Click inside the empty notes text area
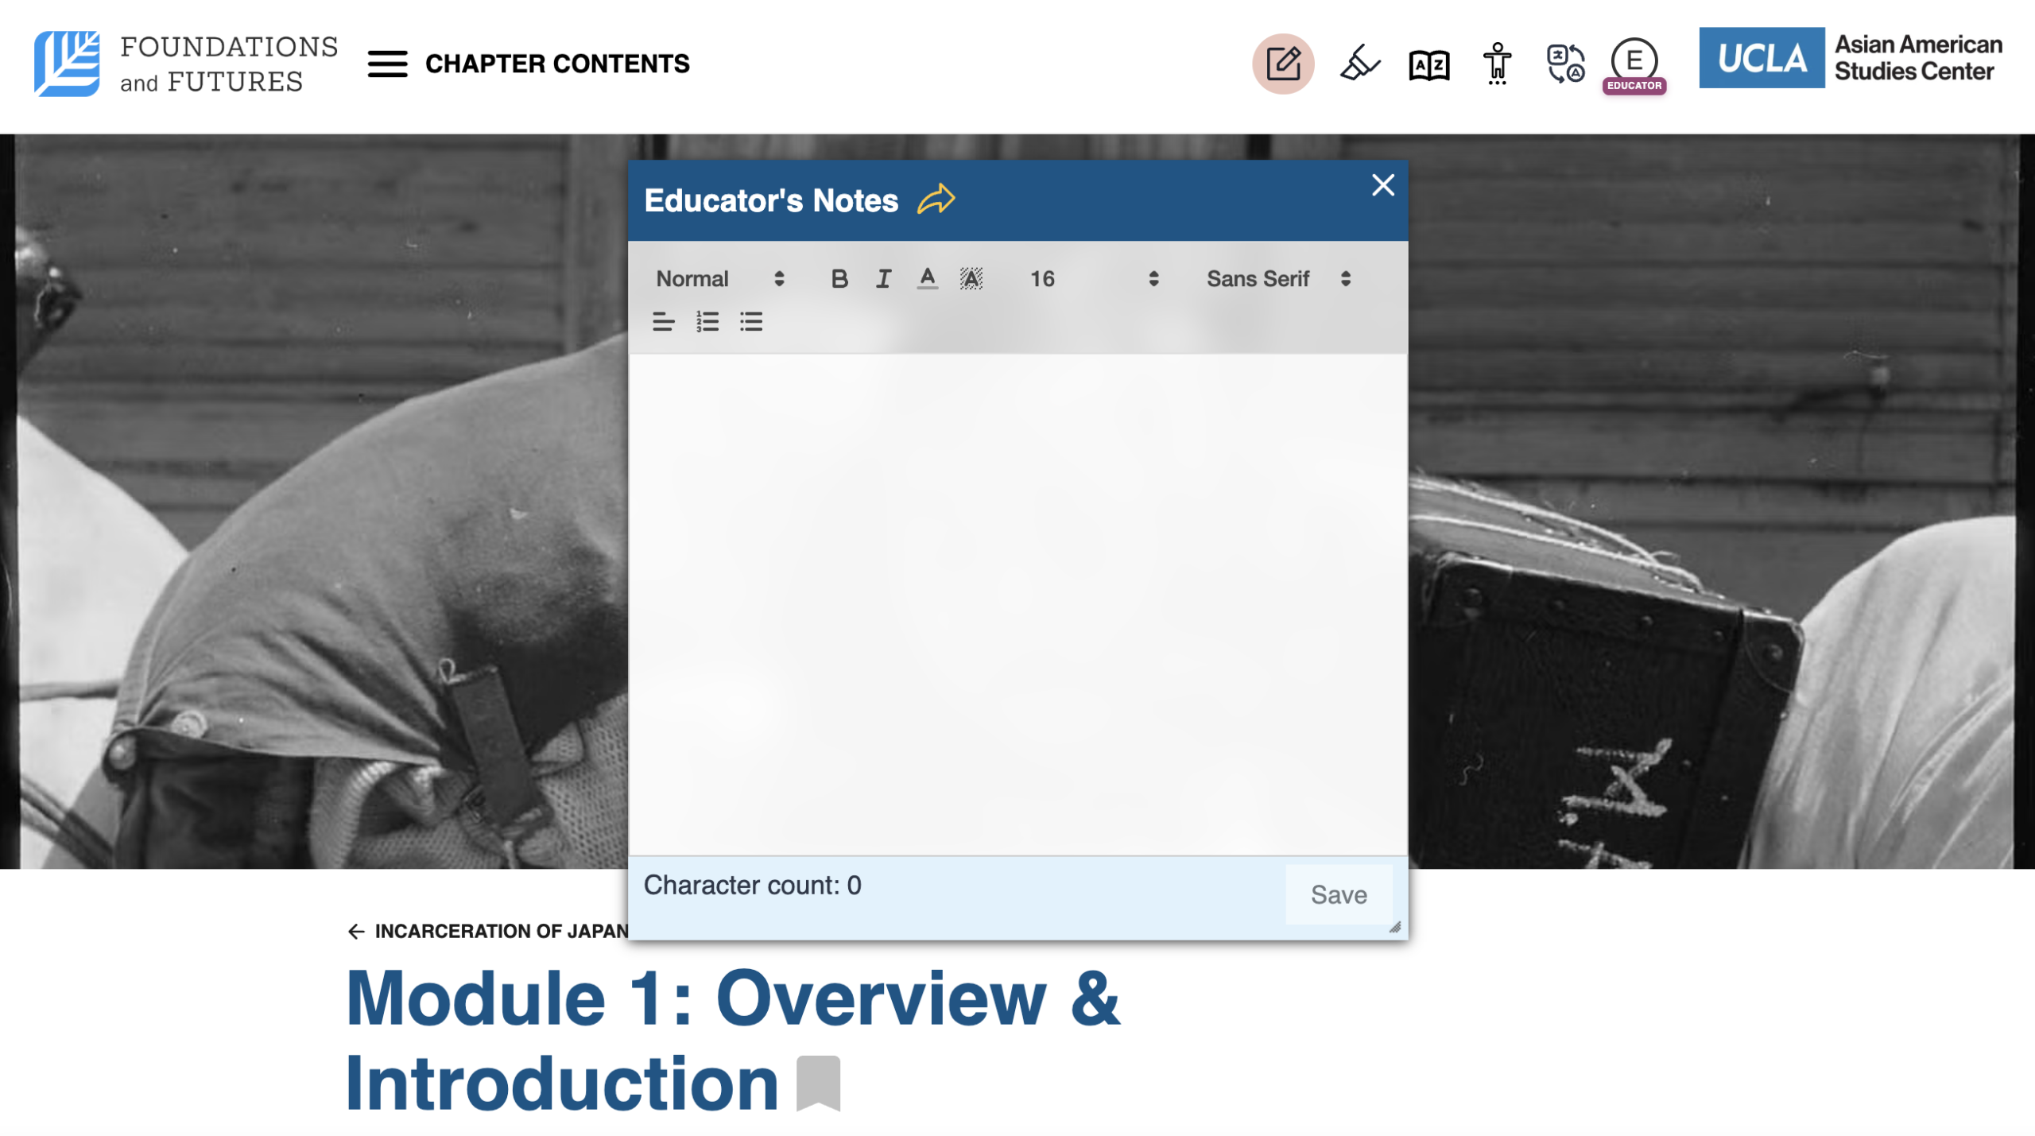Viewport: 2035px width, 1136px height. (1017, 604)
